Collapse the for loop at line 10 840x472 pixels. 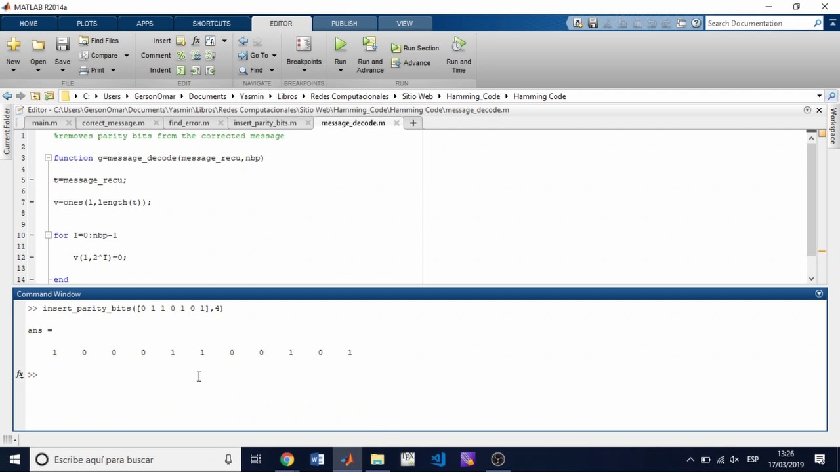point(48,235)
